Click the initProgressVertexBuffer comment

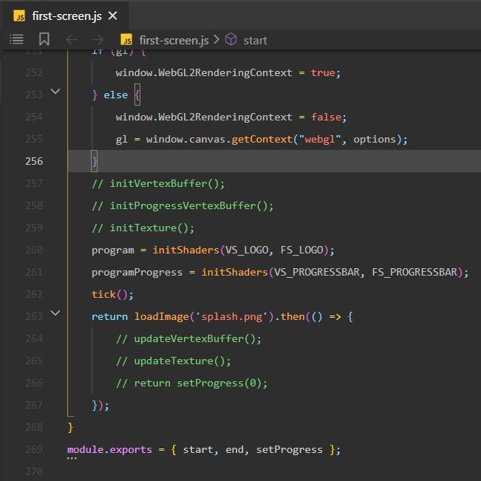[x=182, y=205]
